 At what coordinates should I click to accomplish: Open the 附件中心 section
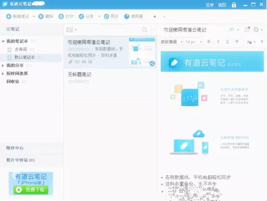click(15, 148)
